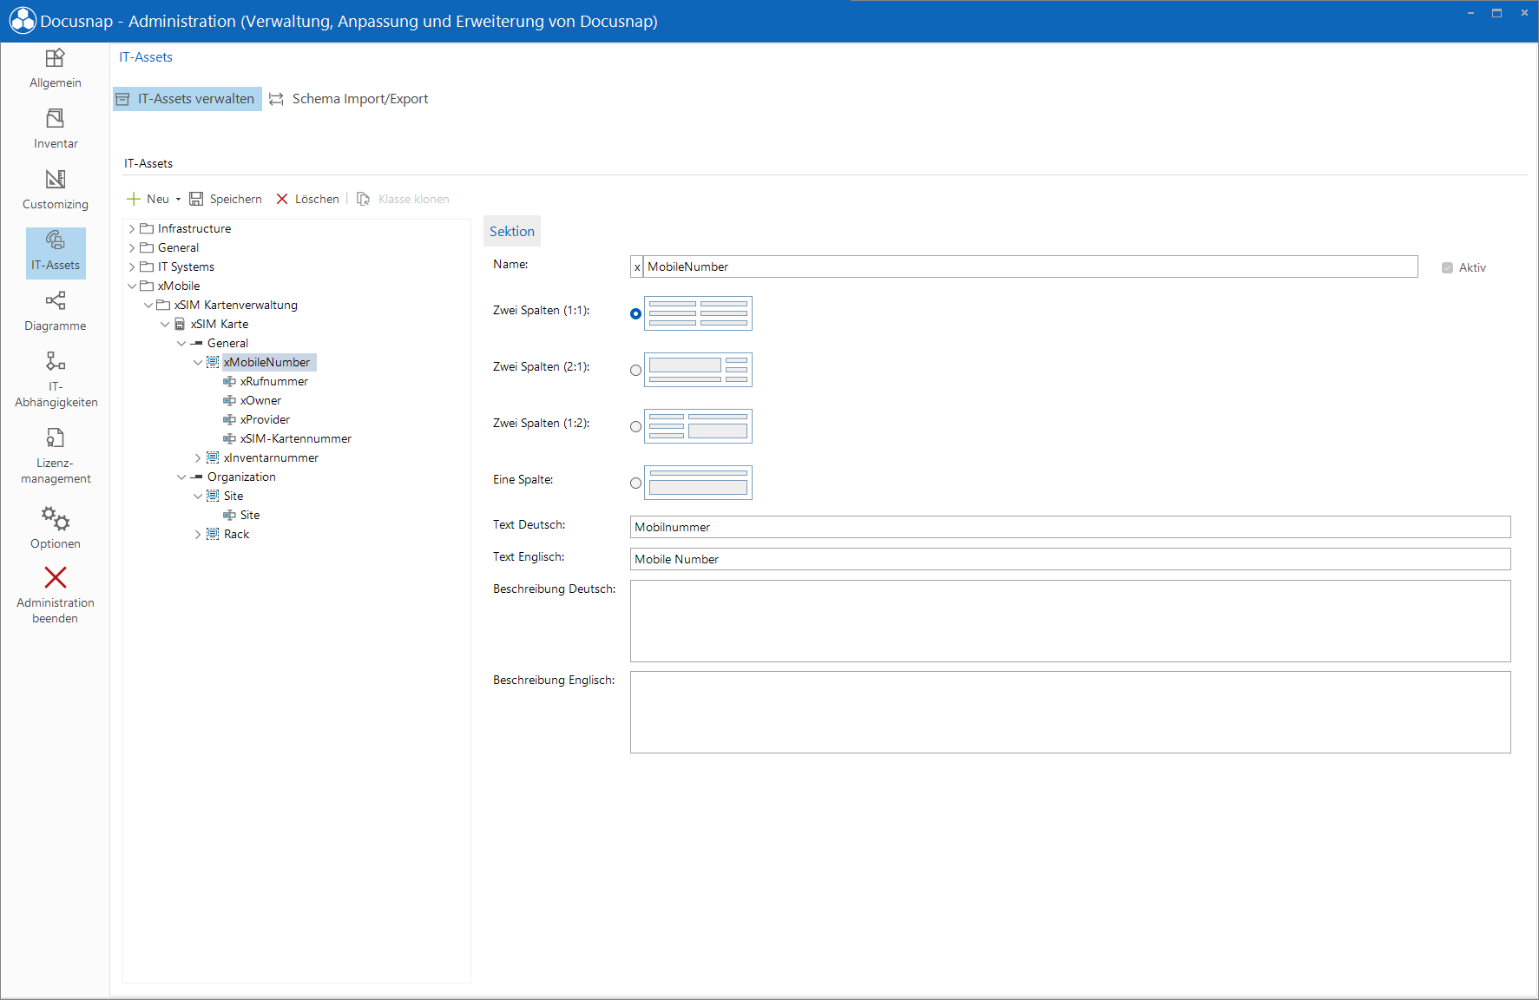Switch to Schema Import/Export tab
The image size is (1539, 1000).
[x=349, y=99]
